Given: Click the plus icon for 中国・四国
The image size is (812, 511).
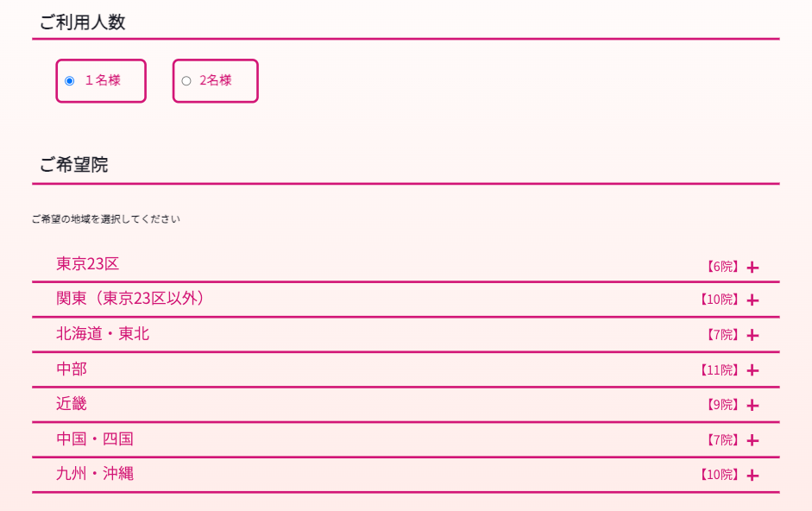Looking at the screenshot, I should click(x=752, y=440).
